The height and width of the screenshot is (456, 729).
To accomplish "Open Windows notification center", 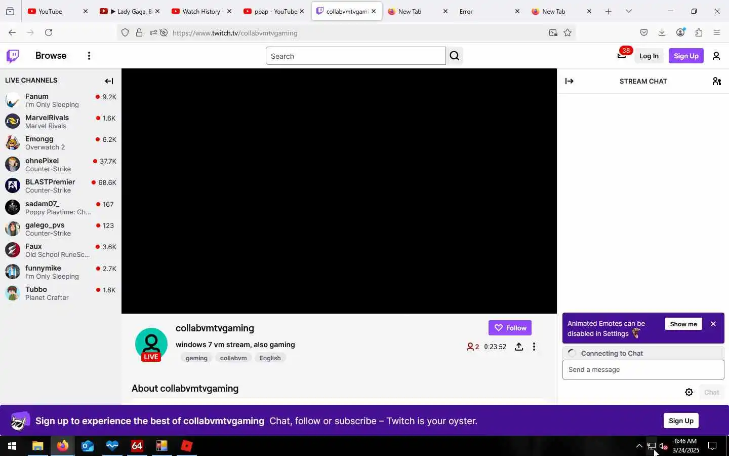I will click(712, 446).
